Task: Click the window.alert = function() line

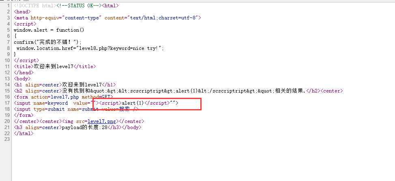Action: [x=49, y=30]
